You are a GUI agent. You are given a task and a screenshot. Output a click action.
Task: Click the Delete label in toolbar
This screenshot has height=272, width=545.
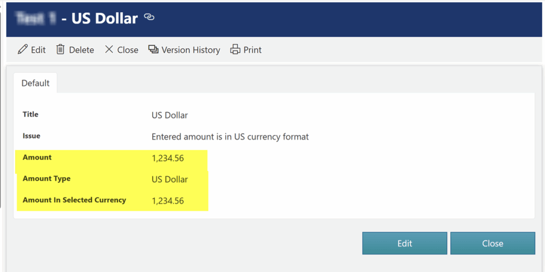(81, 50)
